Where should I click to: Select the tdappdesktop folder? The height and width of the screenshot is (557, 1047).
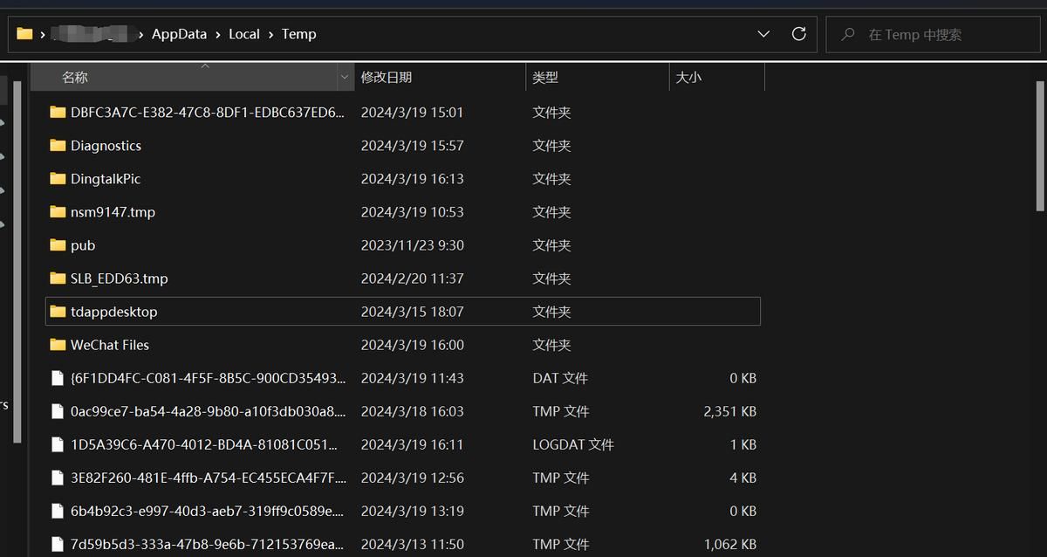pos(114,312)
